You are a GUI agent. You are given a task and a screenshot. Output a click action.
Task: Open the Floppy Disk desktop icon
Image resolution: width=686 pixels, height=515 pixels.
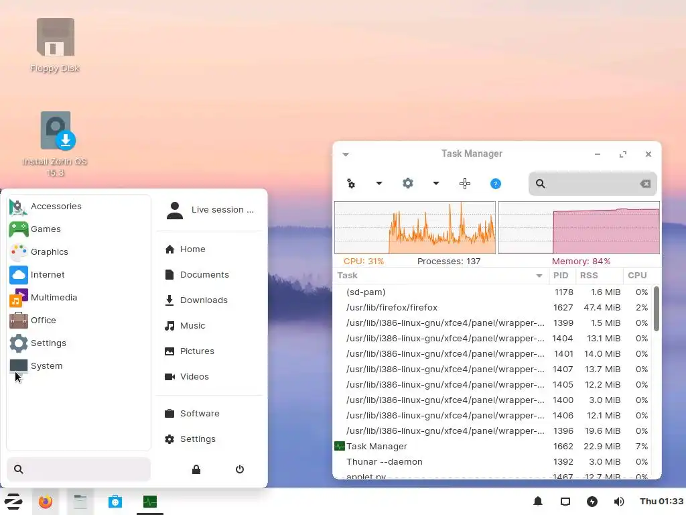(x=55, y=46)
